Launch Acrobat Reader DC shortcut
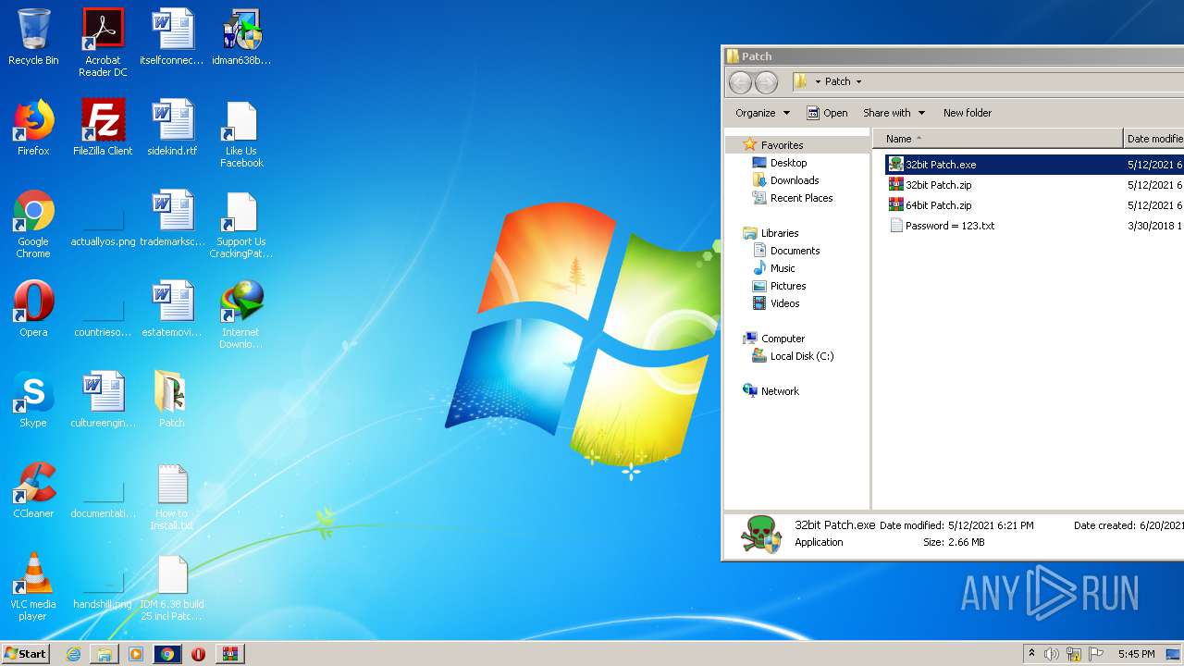This screenshot has width=1184, height=666. (103, 43)
